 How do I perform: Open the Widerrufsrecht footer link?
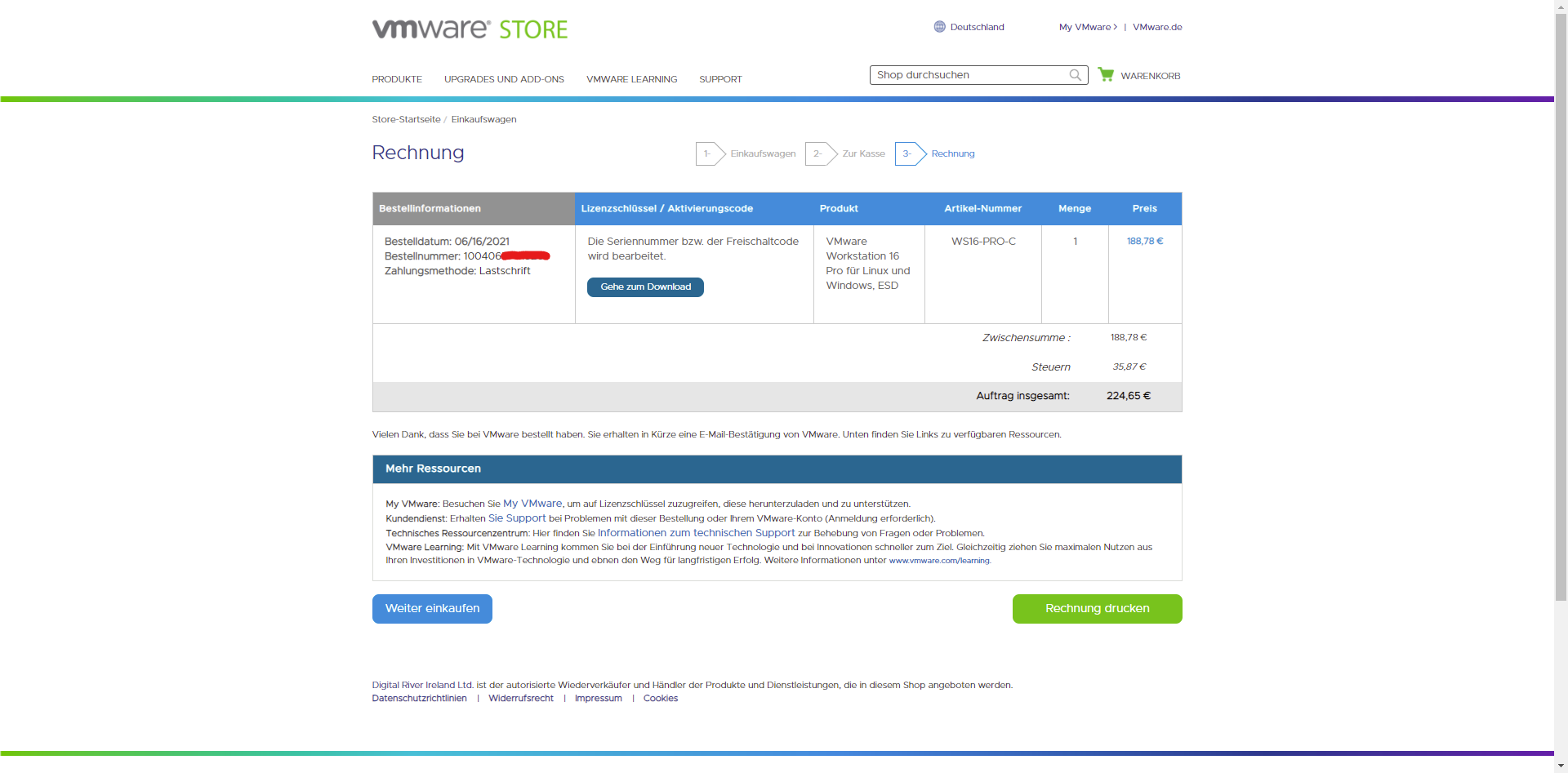click(521, 698)
